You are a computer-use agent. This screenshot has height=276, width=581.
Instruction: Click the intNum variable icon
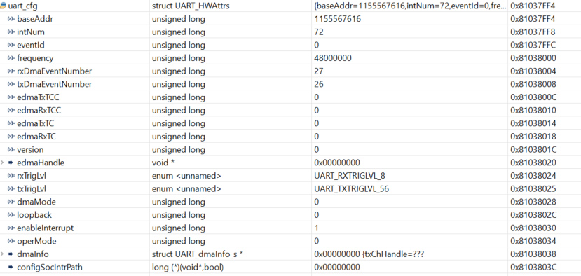(x=11, y=32)
